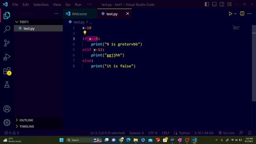
Task: Run the Python file with play button
Action: click(230, 14)
